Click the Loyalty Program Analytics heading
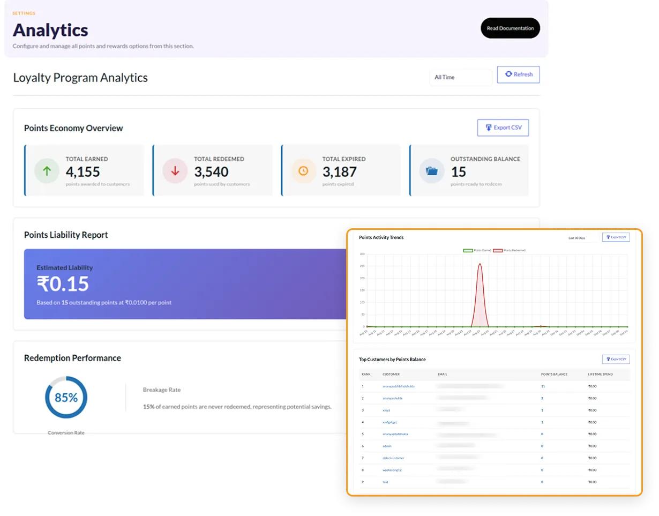The width and height of the screenshot is (659, 516). pyautogui.click(x=80, y=78)
